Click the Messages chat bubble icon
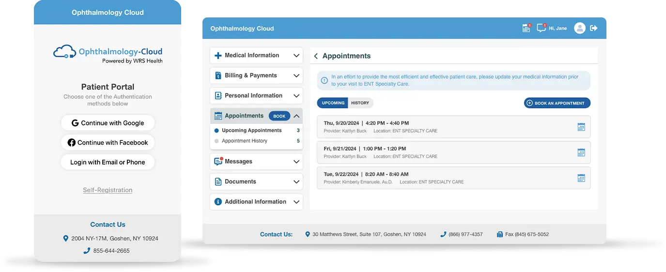The height and width of the screenshot is (272, 666). tap(218, 162)
